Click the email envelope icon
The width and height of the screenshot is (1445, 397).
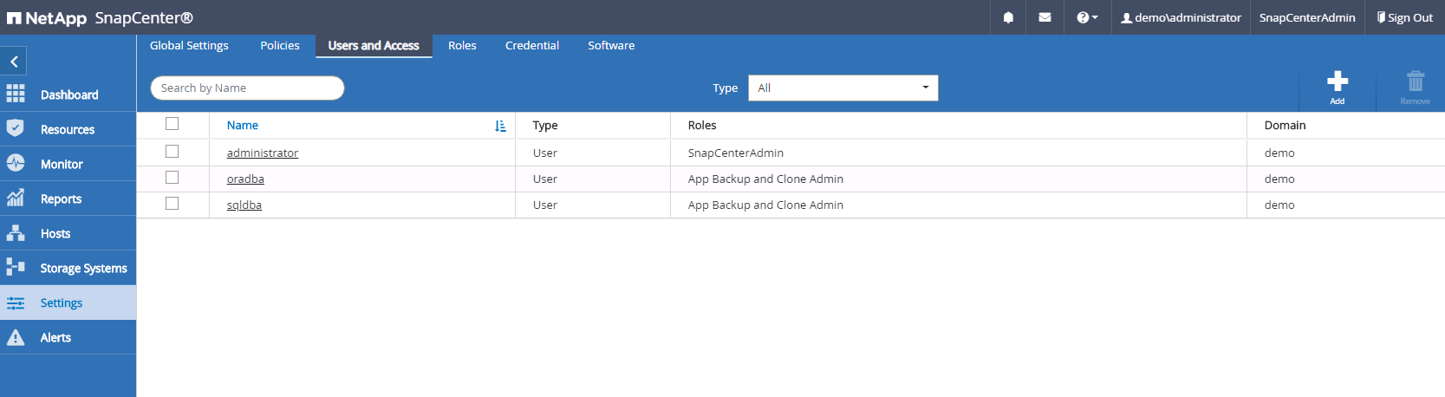tap(1045, 17)
